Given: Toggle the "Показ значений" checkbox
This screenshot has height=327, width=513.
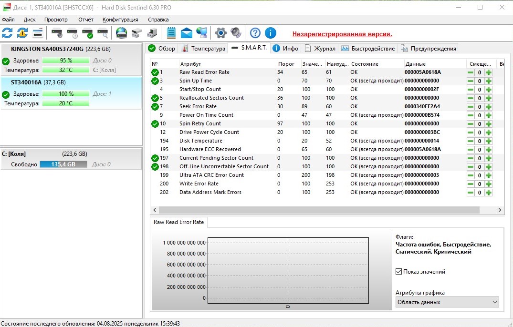Looking at the screenshot, I should (x=399, y=272).
